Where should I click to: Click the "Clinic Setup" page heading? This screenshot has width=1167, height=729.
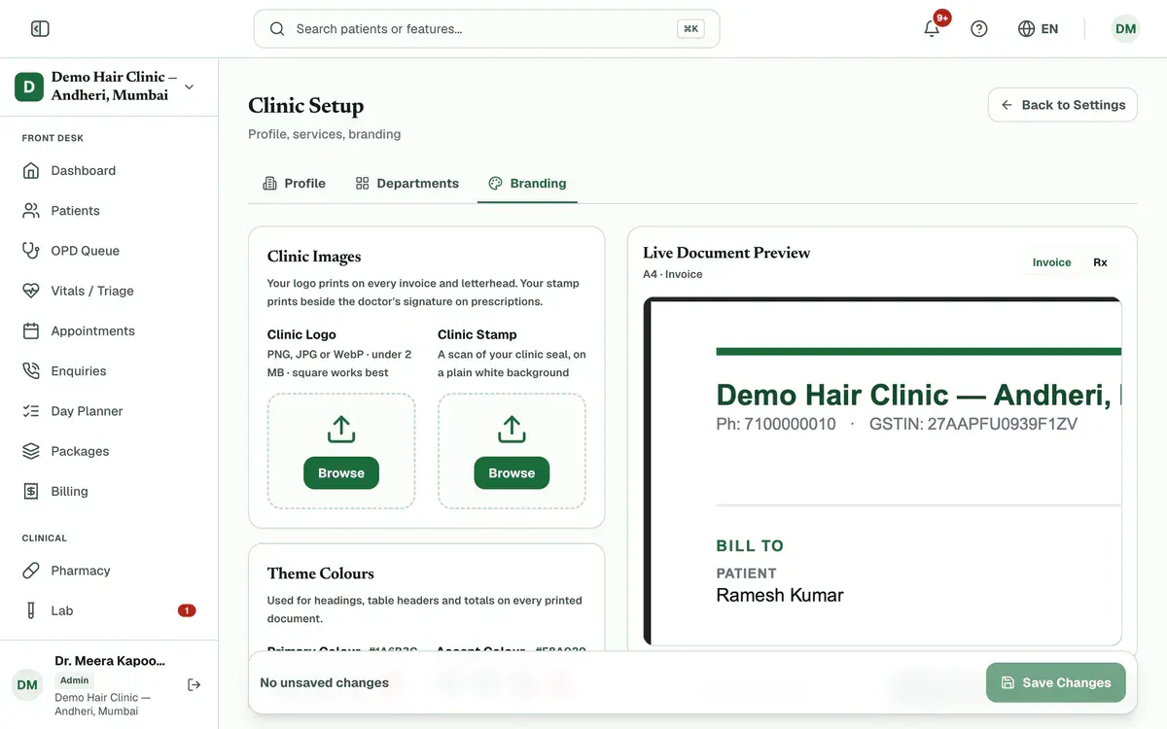tap(305, 106)
